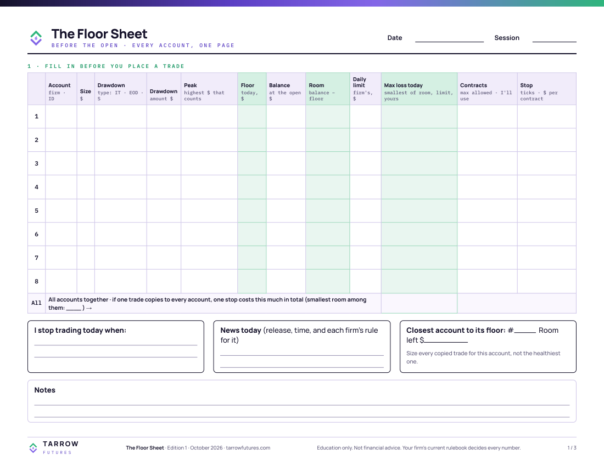Image resolution: width=604 pixels, height=466 pixels.
Task: Click the 'Balance' column header
Action: click(x=286, y=89)
